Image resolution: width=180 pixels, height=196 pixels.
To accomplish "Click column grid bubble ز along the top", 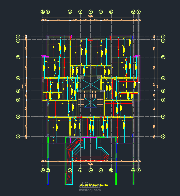I will [x=70, y=12].
